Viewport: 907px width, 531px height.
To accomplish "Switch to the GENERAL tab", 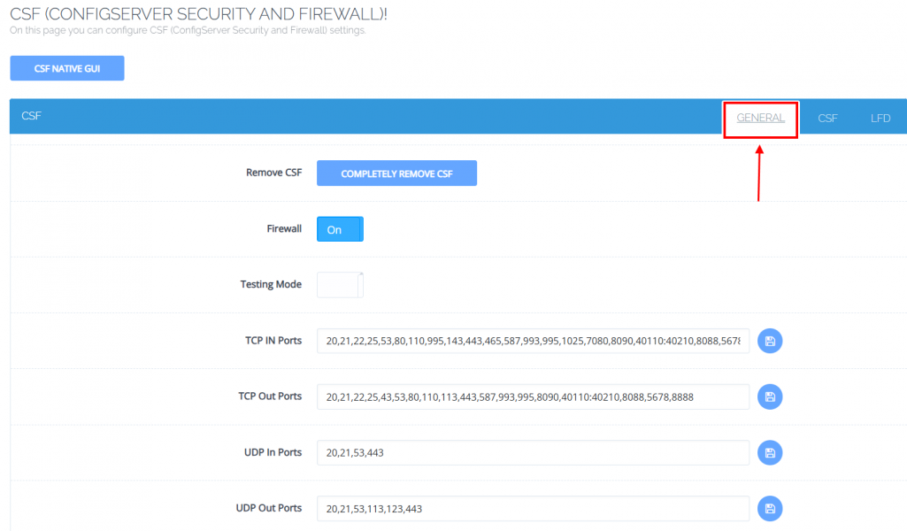I will click(760, 118).
